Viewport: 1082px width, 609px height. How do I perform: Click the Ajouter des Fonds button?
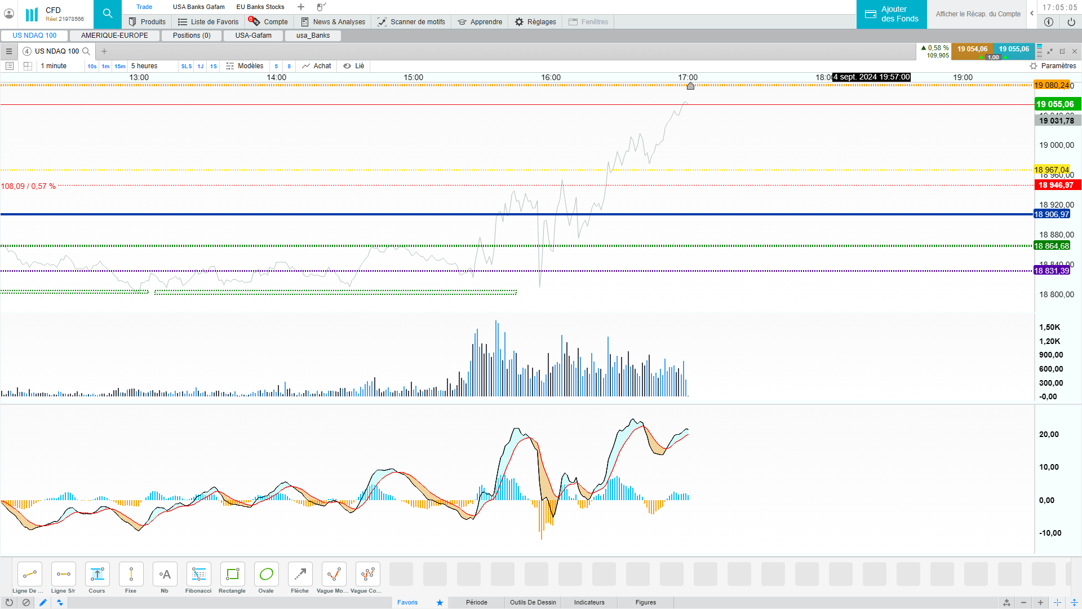892,14
